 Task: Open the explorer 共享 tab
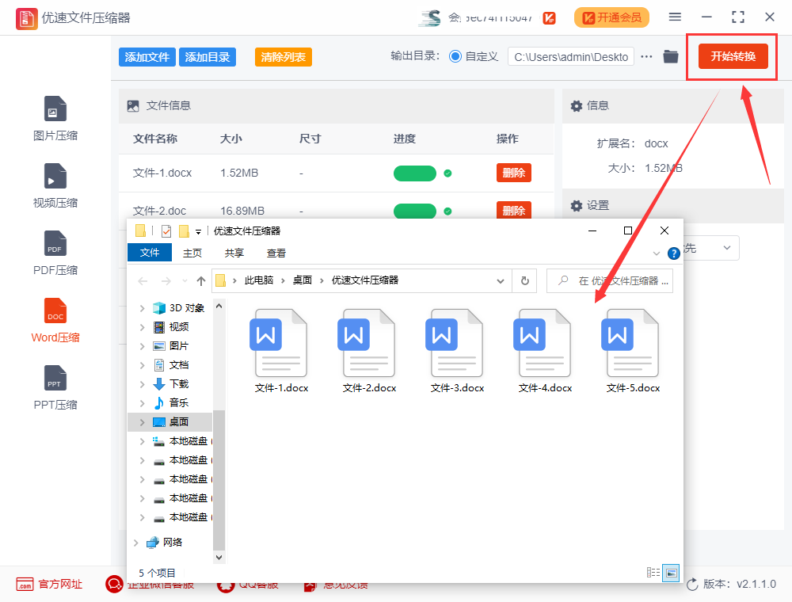(234, 253)
